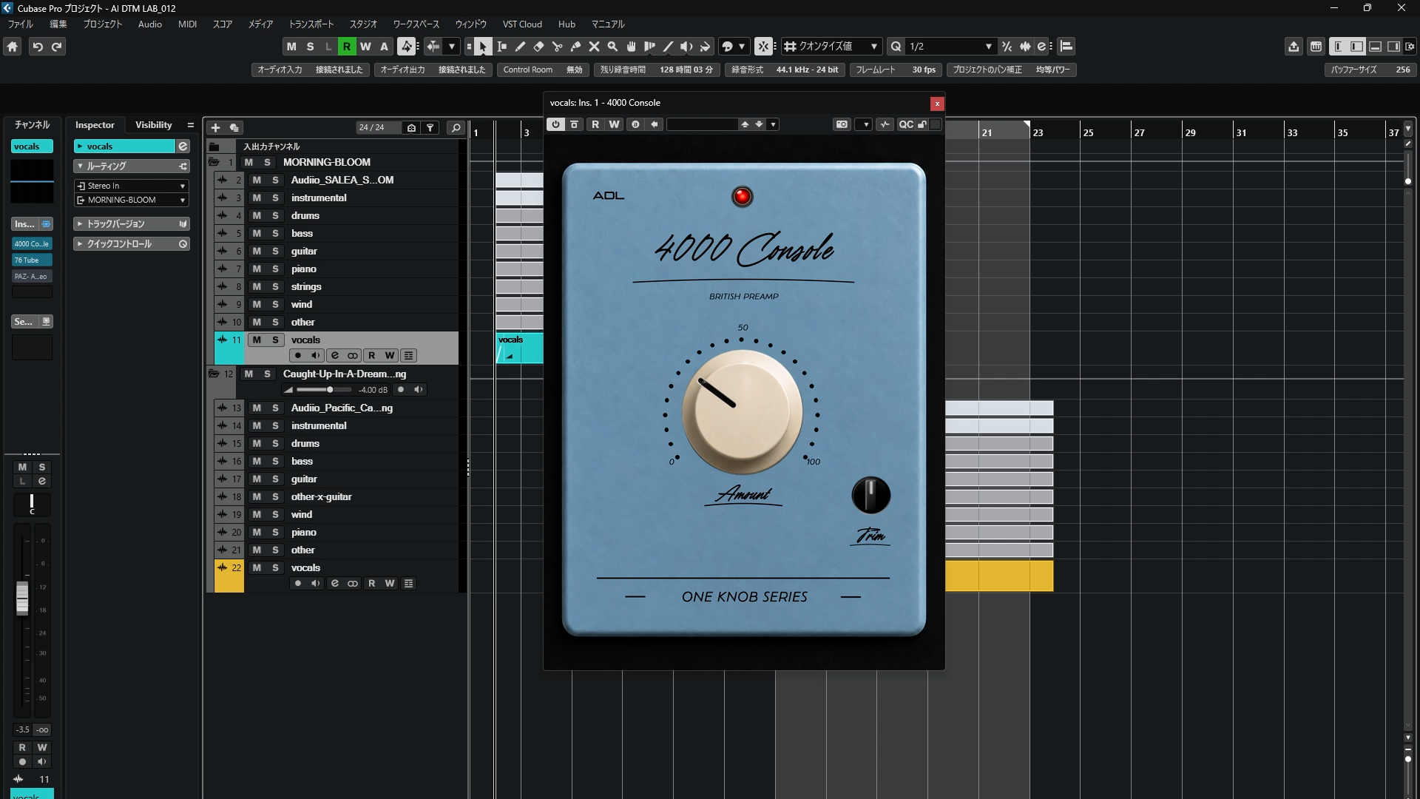
Task: Open the quantize value 1/2 dropdown
Action: pyautogui.click(x=950, y=47)
